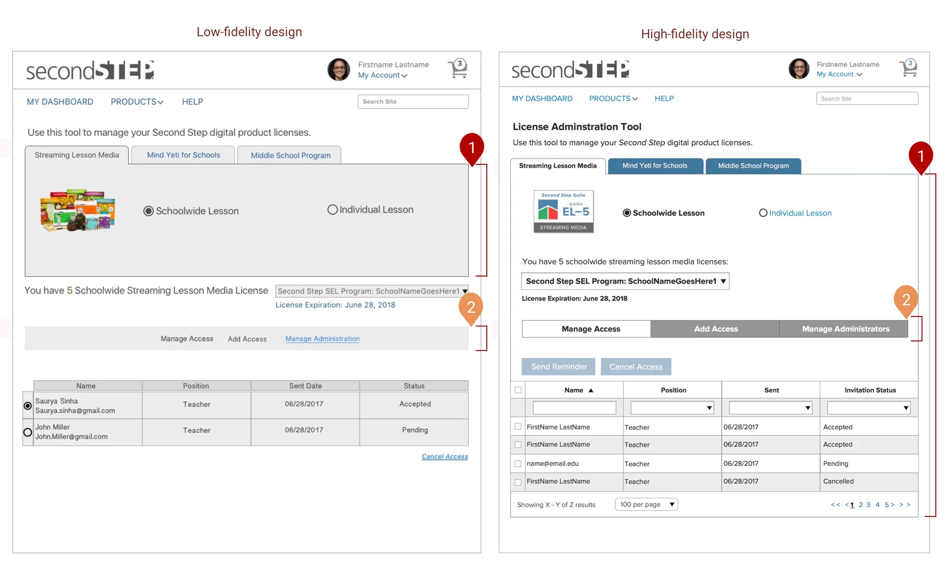Click the user avatar in low-fidelity design

click(339, 70)
